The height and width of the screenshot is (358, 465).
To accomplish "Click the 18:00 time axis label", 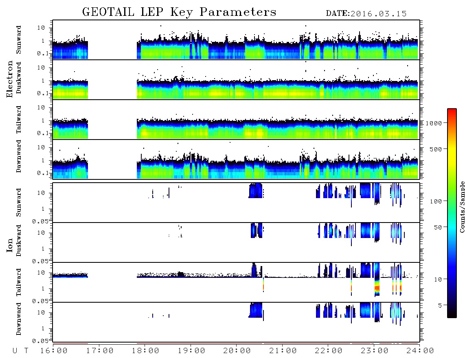I will (146, 351).
